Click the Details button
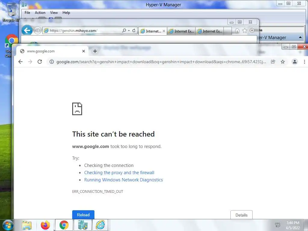The height and width of the screenshot is (231, 308). [242, 215]
